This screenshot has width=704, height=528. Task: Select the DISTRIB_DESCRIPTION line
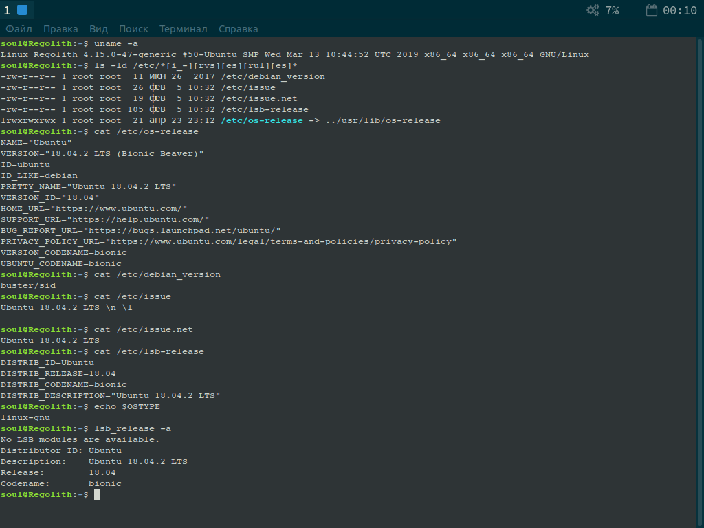click(111, 395)
